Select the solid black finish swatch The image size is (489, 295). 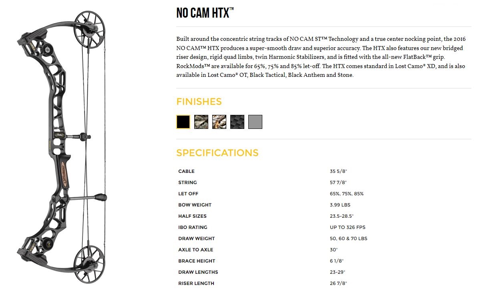click(183, 122)
